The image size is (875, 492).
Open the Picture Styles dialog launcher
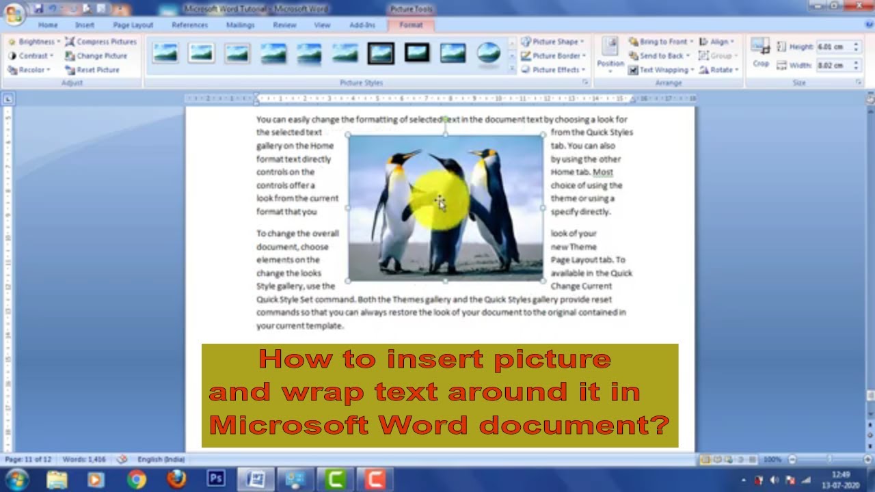point(585,83)
